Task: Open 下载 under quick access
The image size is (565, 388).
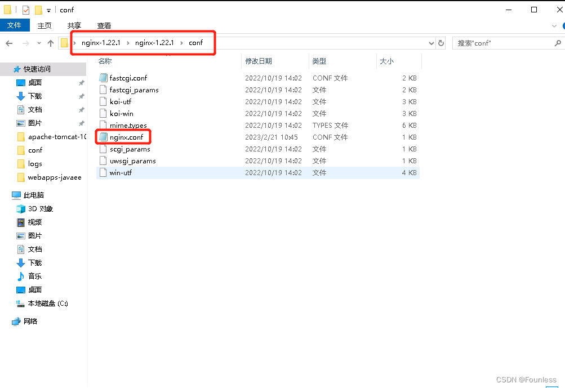Action: pyautogui.click(x=35, y=96)
